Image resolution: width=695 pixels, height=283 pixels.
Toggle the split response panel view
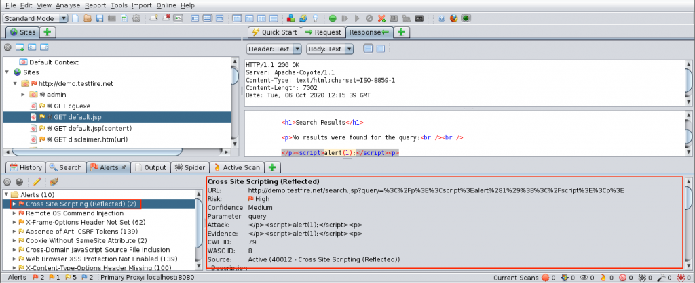click(368, 49)
